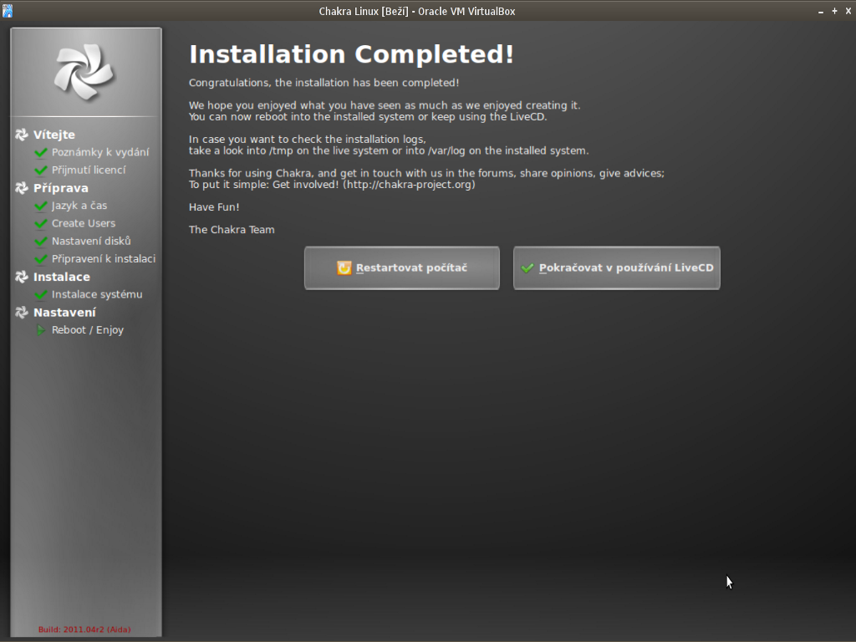Click the VirtualBox window title text
856x642 pixels.
[417, 12]
